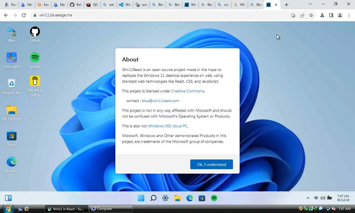The image size is (355, 213).
Task: Open Chrome Labs flask icon
Action: (x=322, y=15)
